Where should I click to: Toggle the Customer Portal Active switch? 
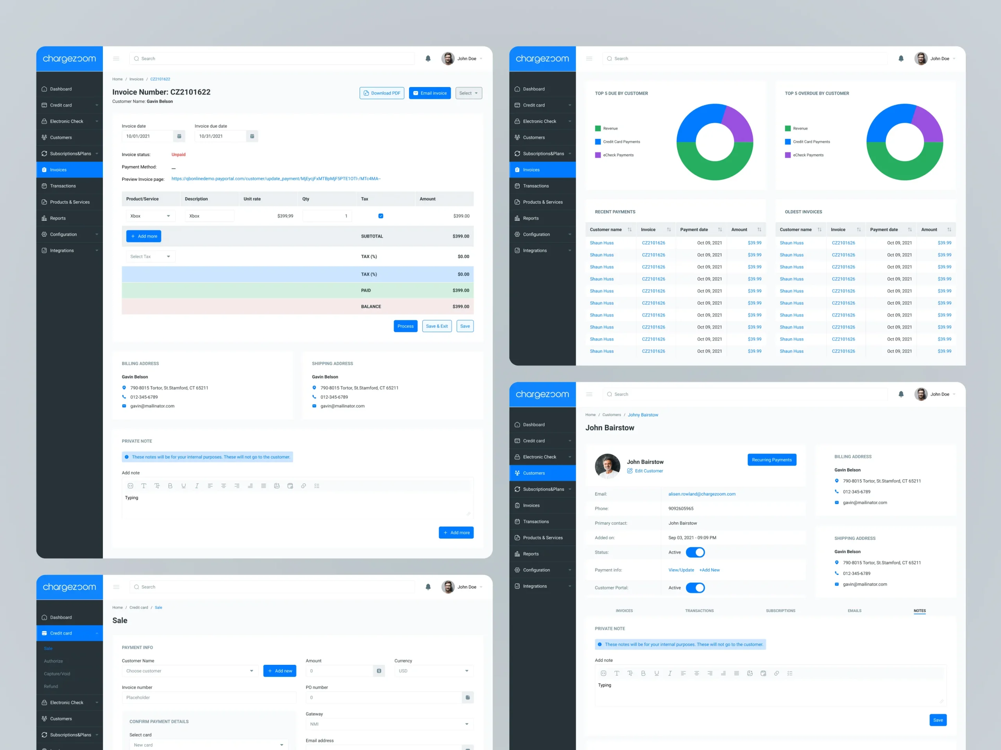point(695,588)
